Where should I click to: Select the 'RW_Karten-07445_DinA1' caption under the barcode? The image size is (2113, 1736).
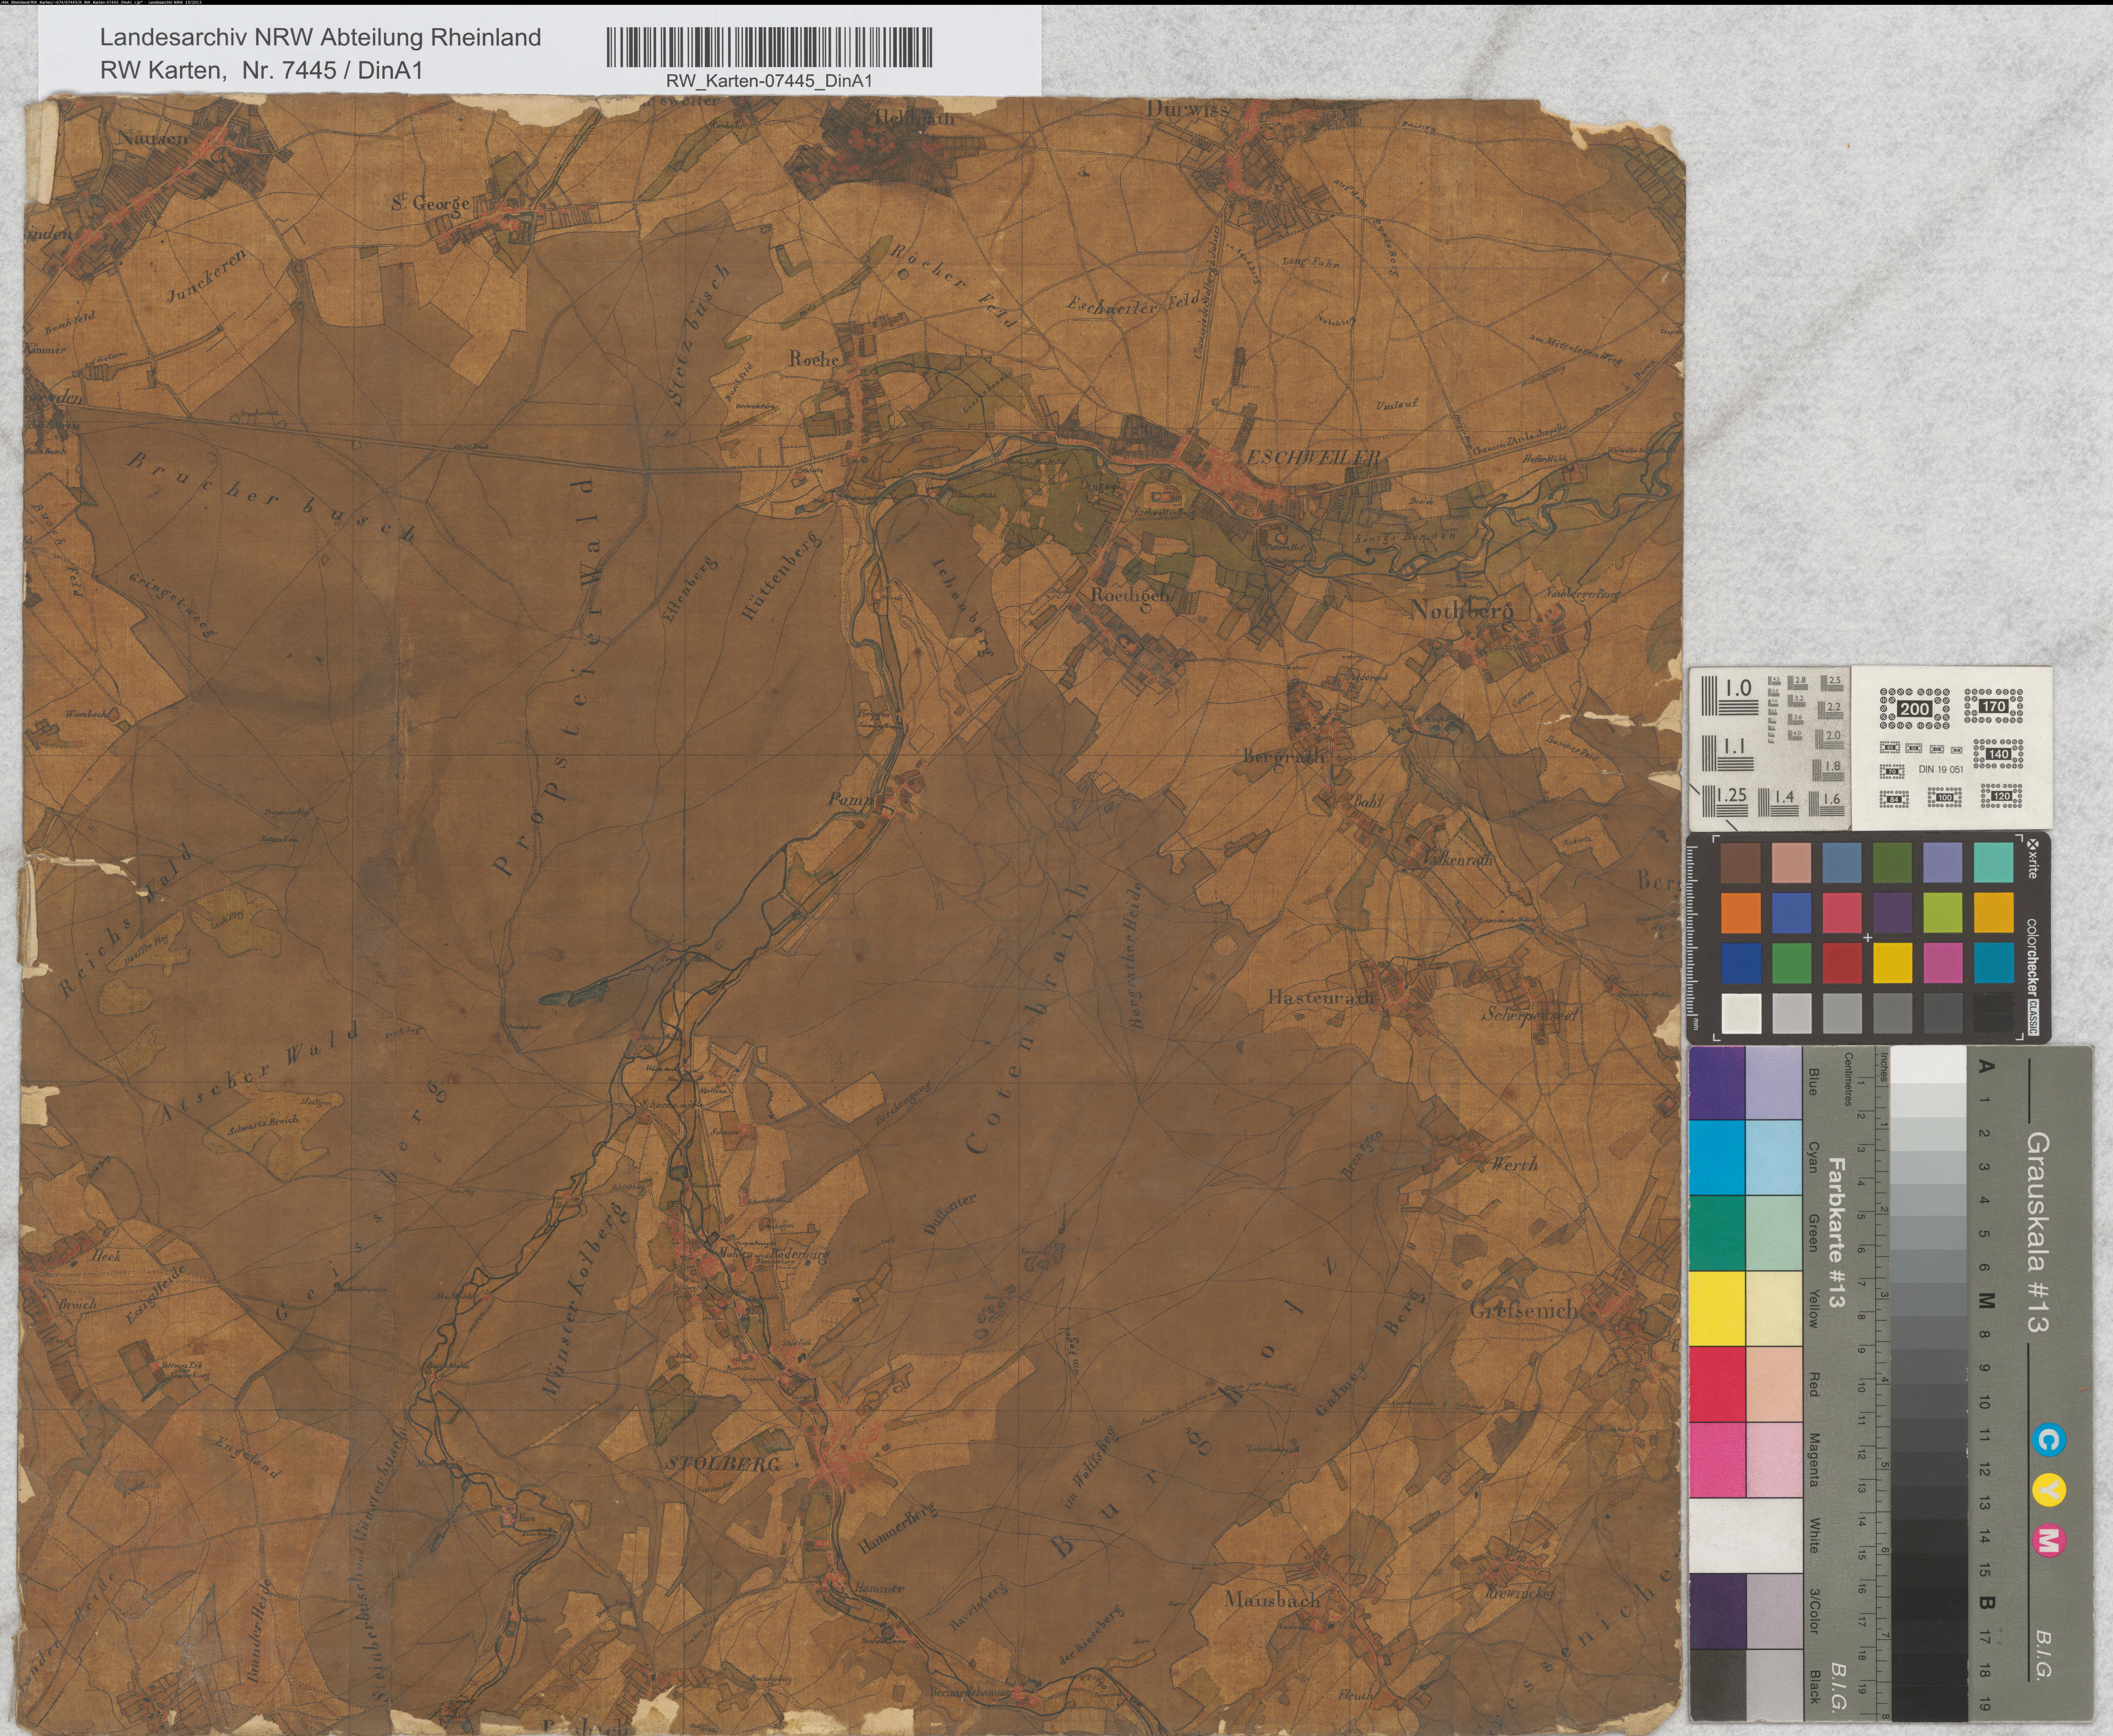(x=769, y=81)
